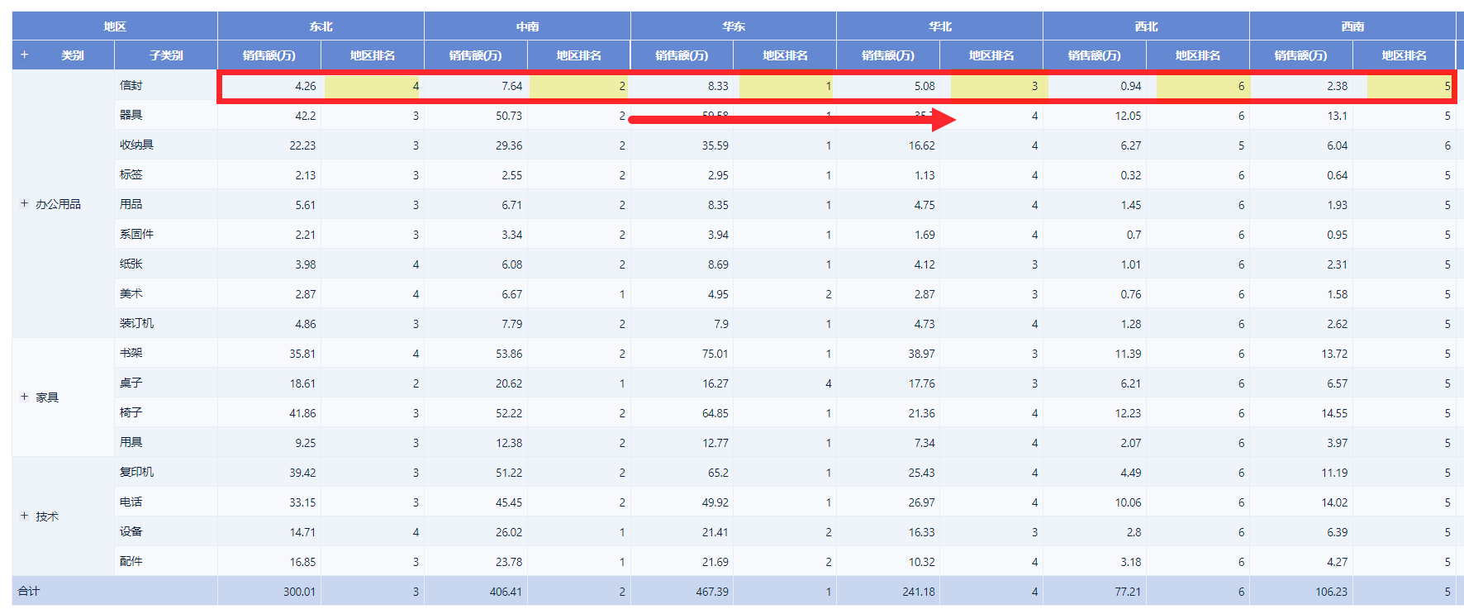Select the 桌子 subcategory row label
This screenshot has height=609, width=1464.
131,383
